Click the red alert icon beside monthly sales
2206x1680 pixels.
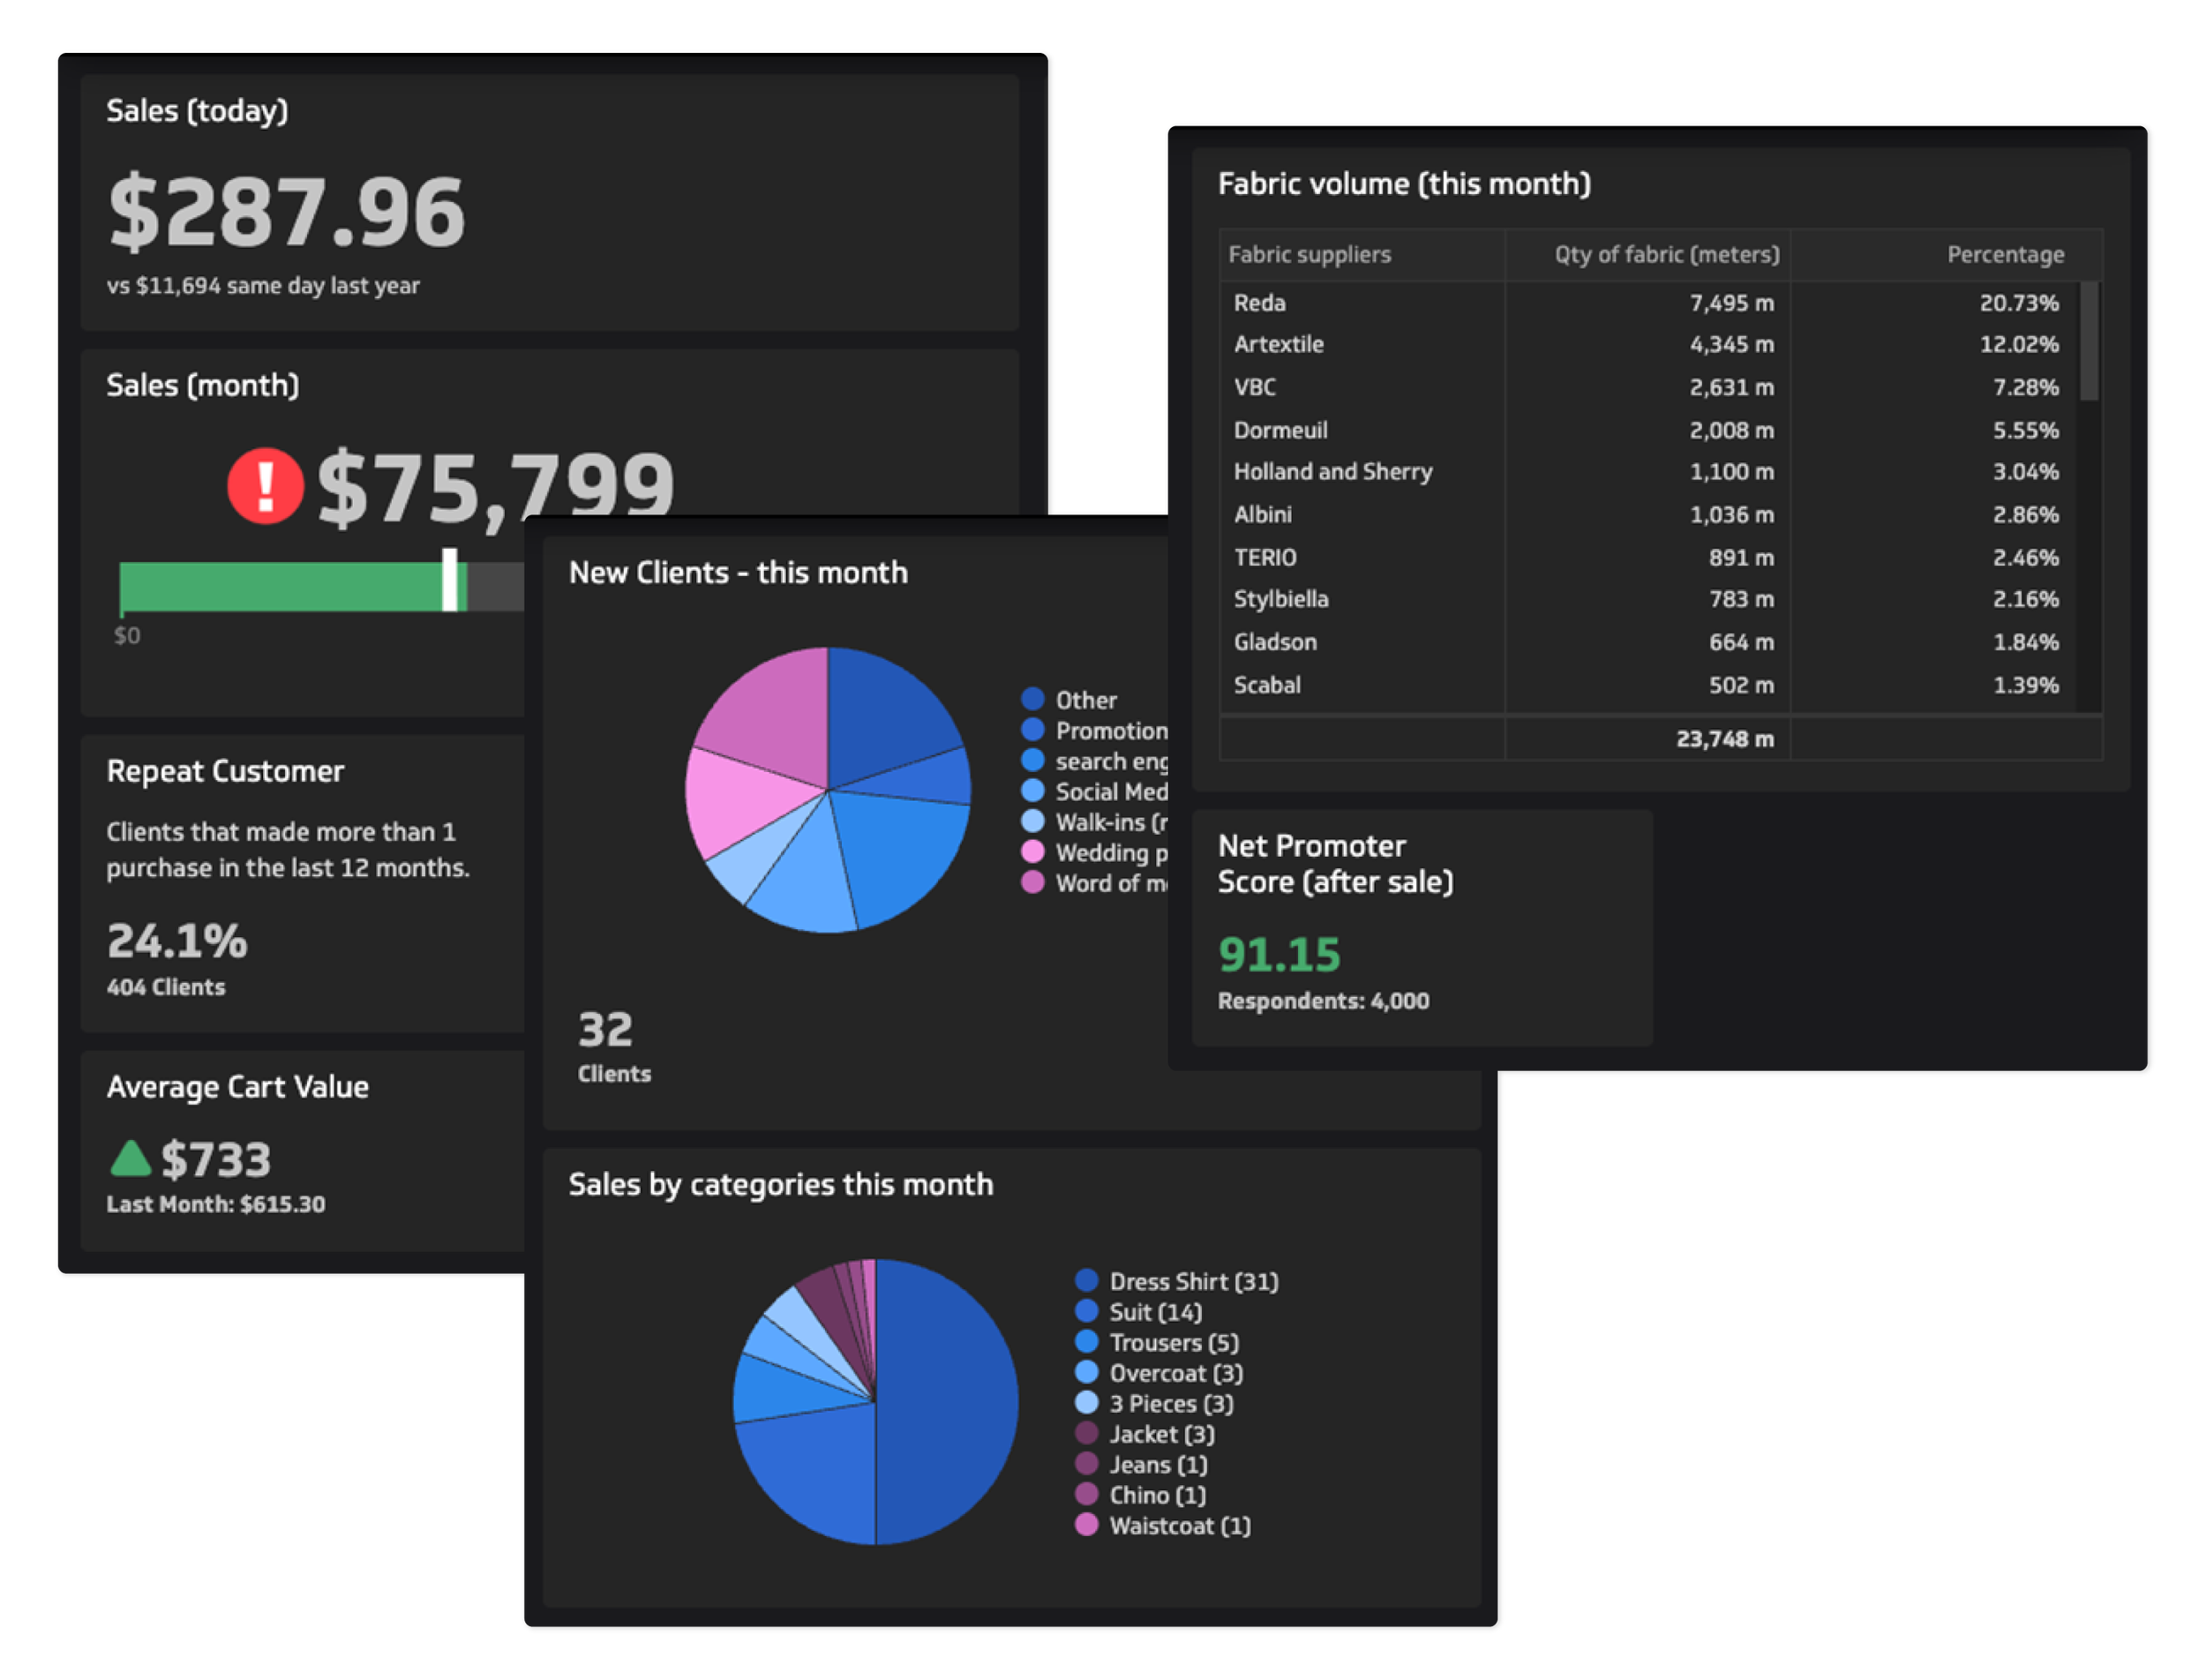(265, 486)
